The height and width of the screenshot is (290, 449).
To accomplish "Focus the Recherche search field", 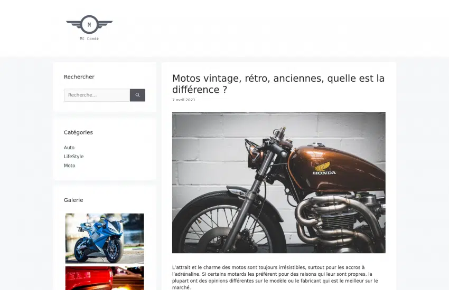I will 97,95.
